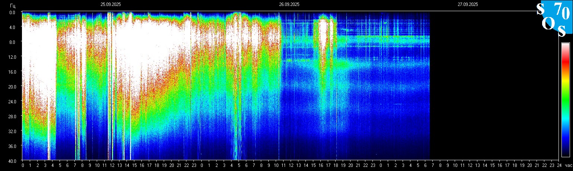This screenshot has width=573, height=171.
Task: Select the 26.09.2025 date label
Action: coord(289,4)
